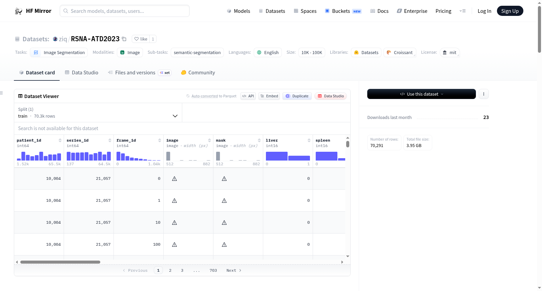Sort the mask column

point(259,140)
